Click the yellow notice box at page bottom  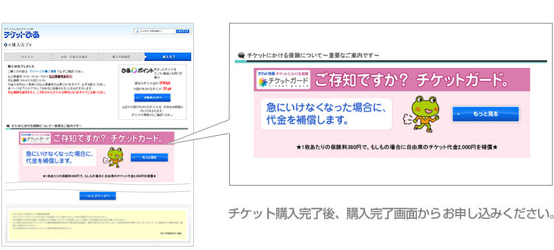pyautogui.click(x=98, y=225)
